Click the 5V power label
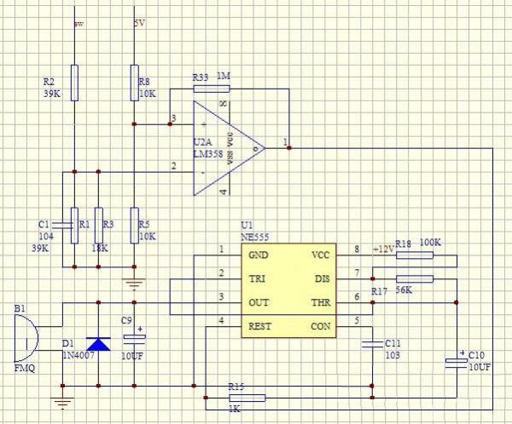The height and width of the screenshot is (424, 512). coord(139,24)
